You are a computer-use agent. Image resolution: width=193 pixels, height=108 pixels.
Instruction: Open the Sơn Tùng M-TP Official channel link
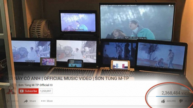click(x=34, y=85)
